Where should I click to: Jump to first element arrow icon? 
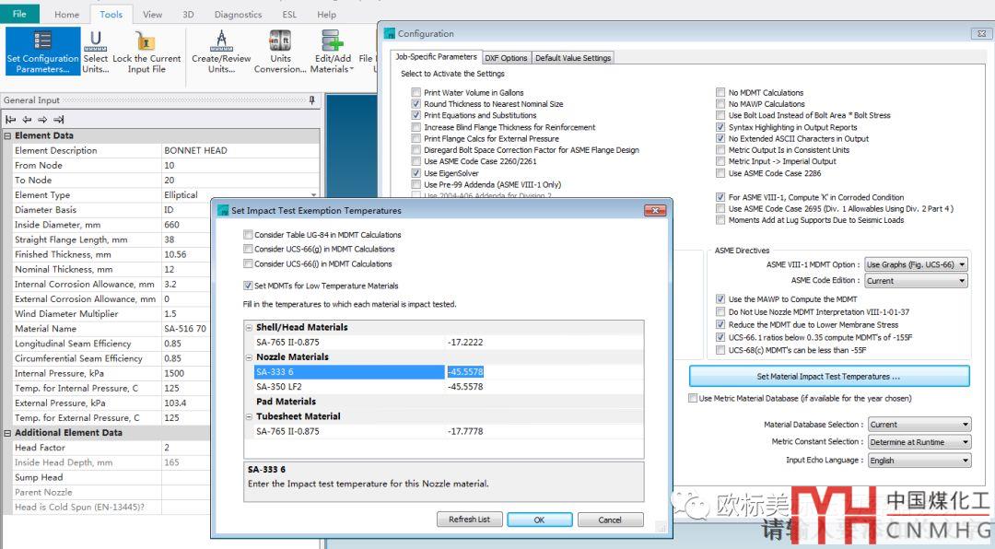click(x=11, y=119)
